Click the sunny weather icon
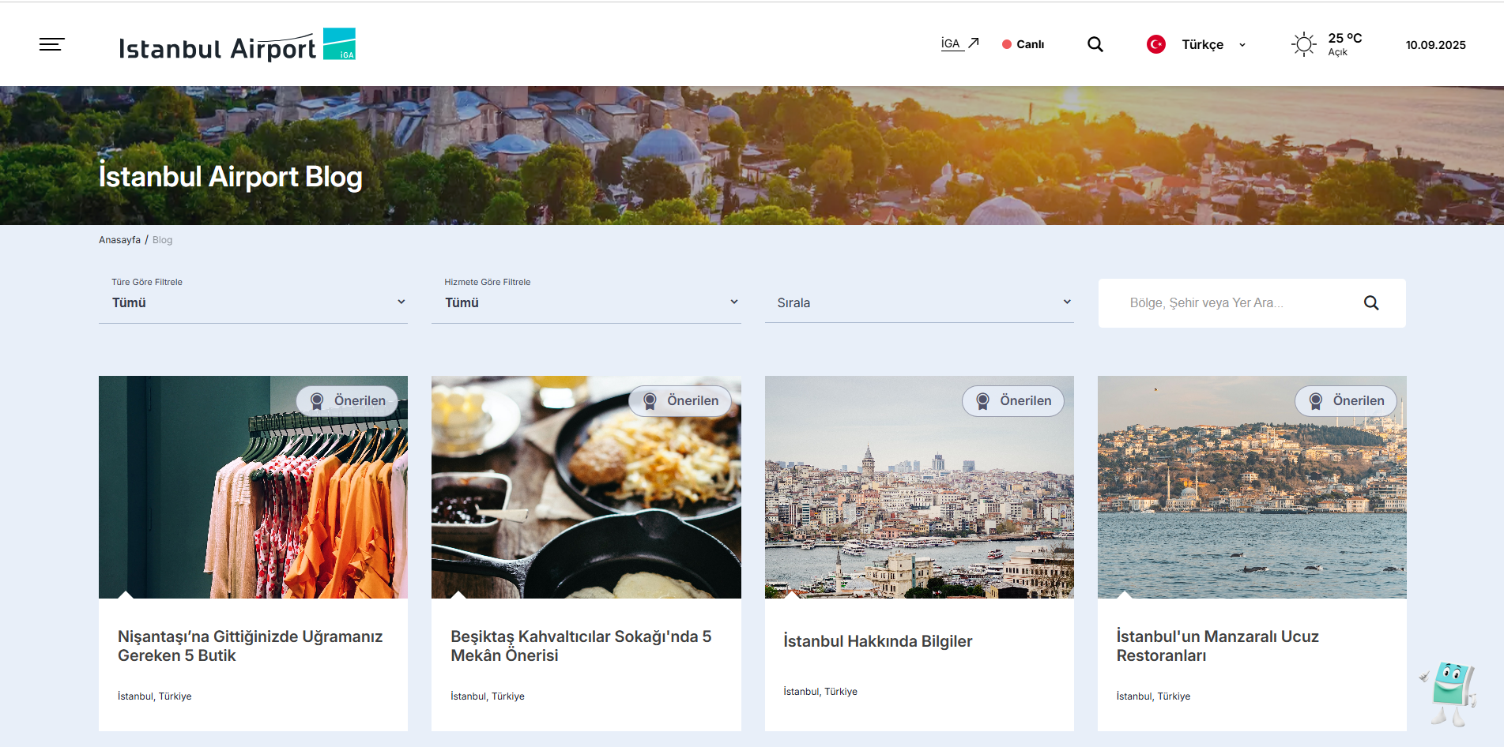This screenshot has width=1504, height=747. [1303, 44]
